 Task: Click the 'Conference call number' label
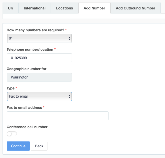coord(27,127)
